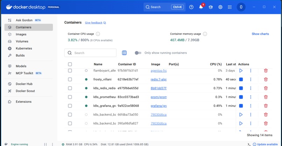
Task: Click the column management icon next to search
Action: [124, 53]
